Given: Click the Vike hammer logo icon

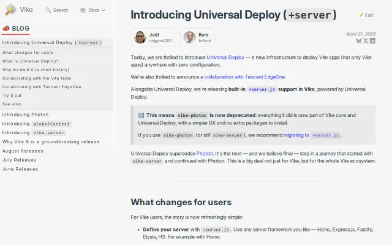Looking at the screenshot, I should tap(11, 10).
